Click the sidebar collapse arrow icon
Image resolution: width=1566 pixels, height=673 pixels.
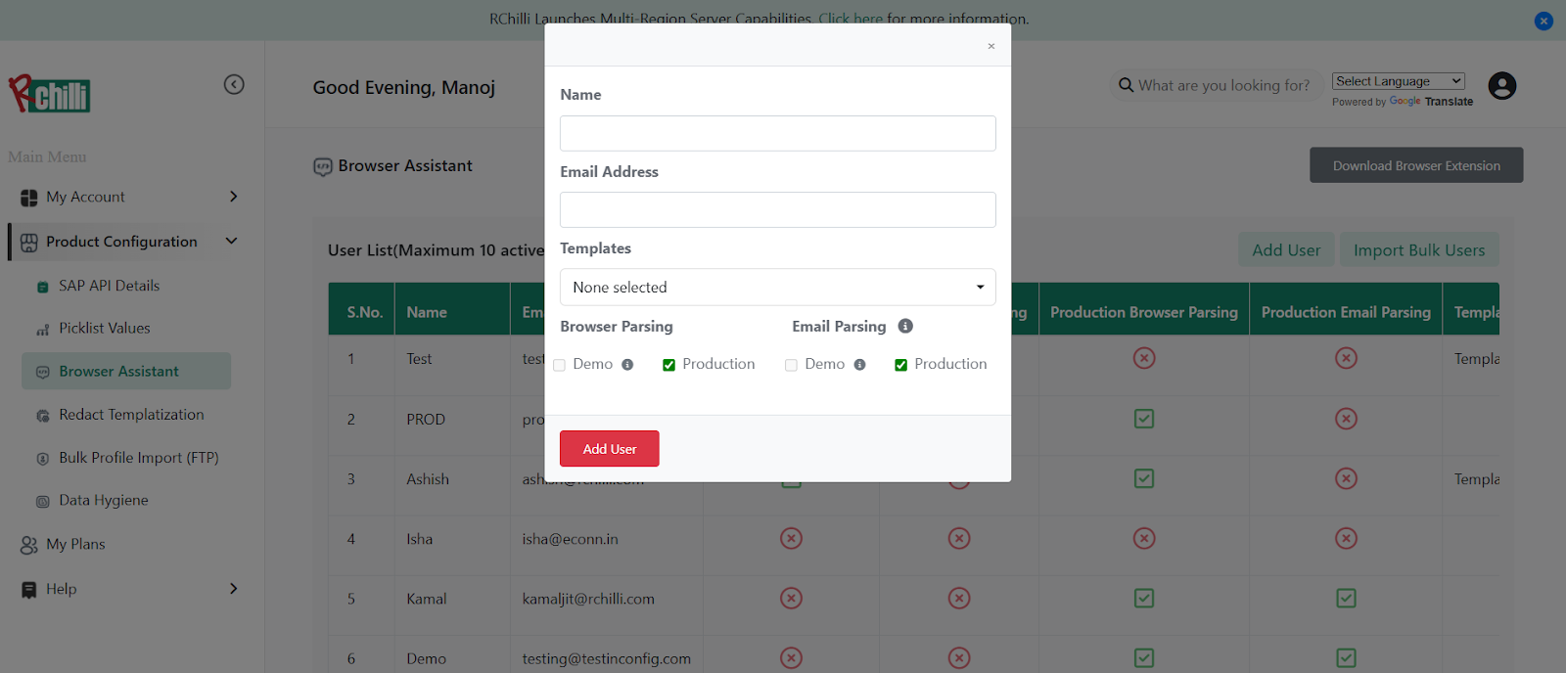coord(234,84)
